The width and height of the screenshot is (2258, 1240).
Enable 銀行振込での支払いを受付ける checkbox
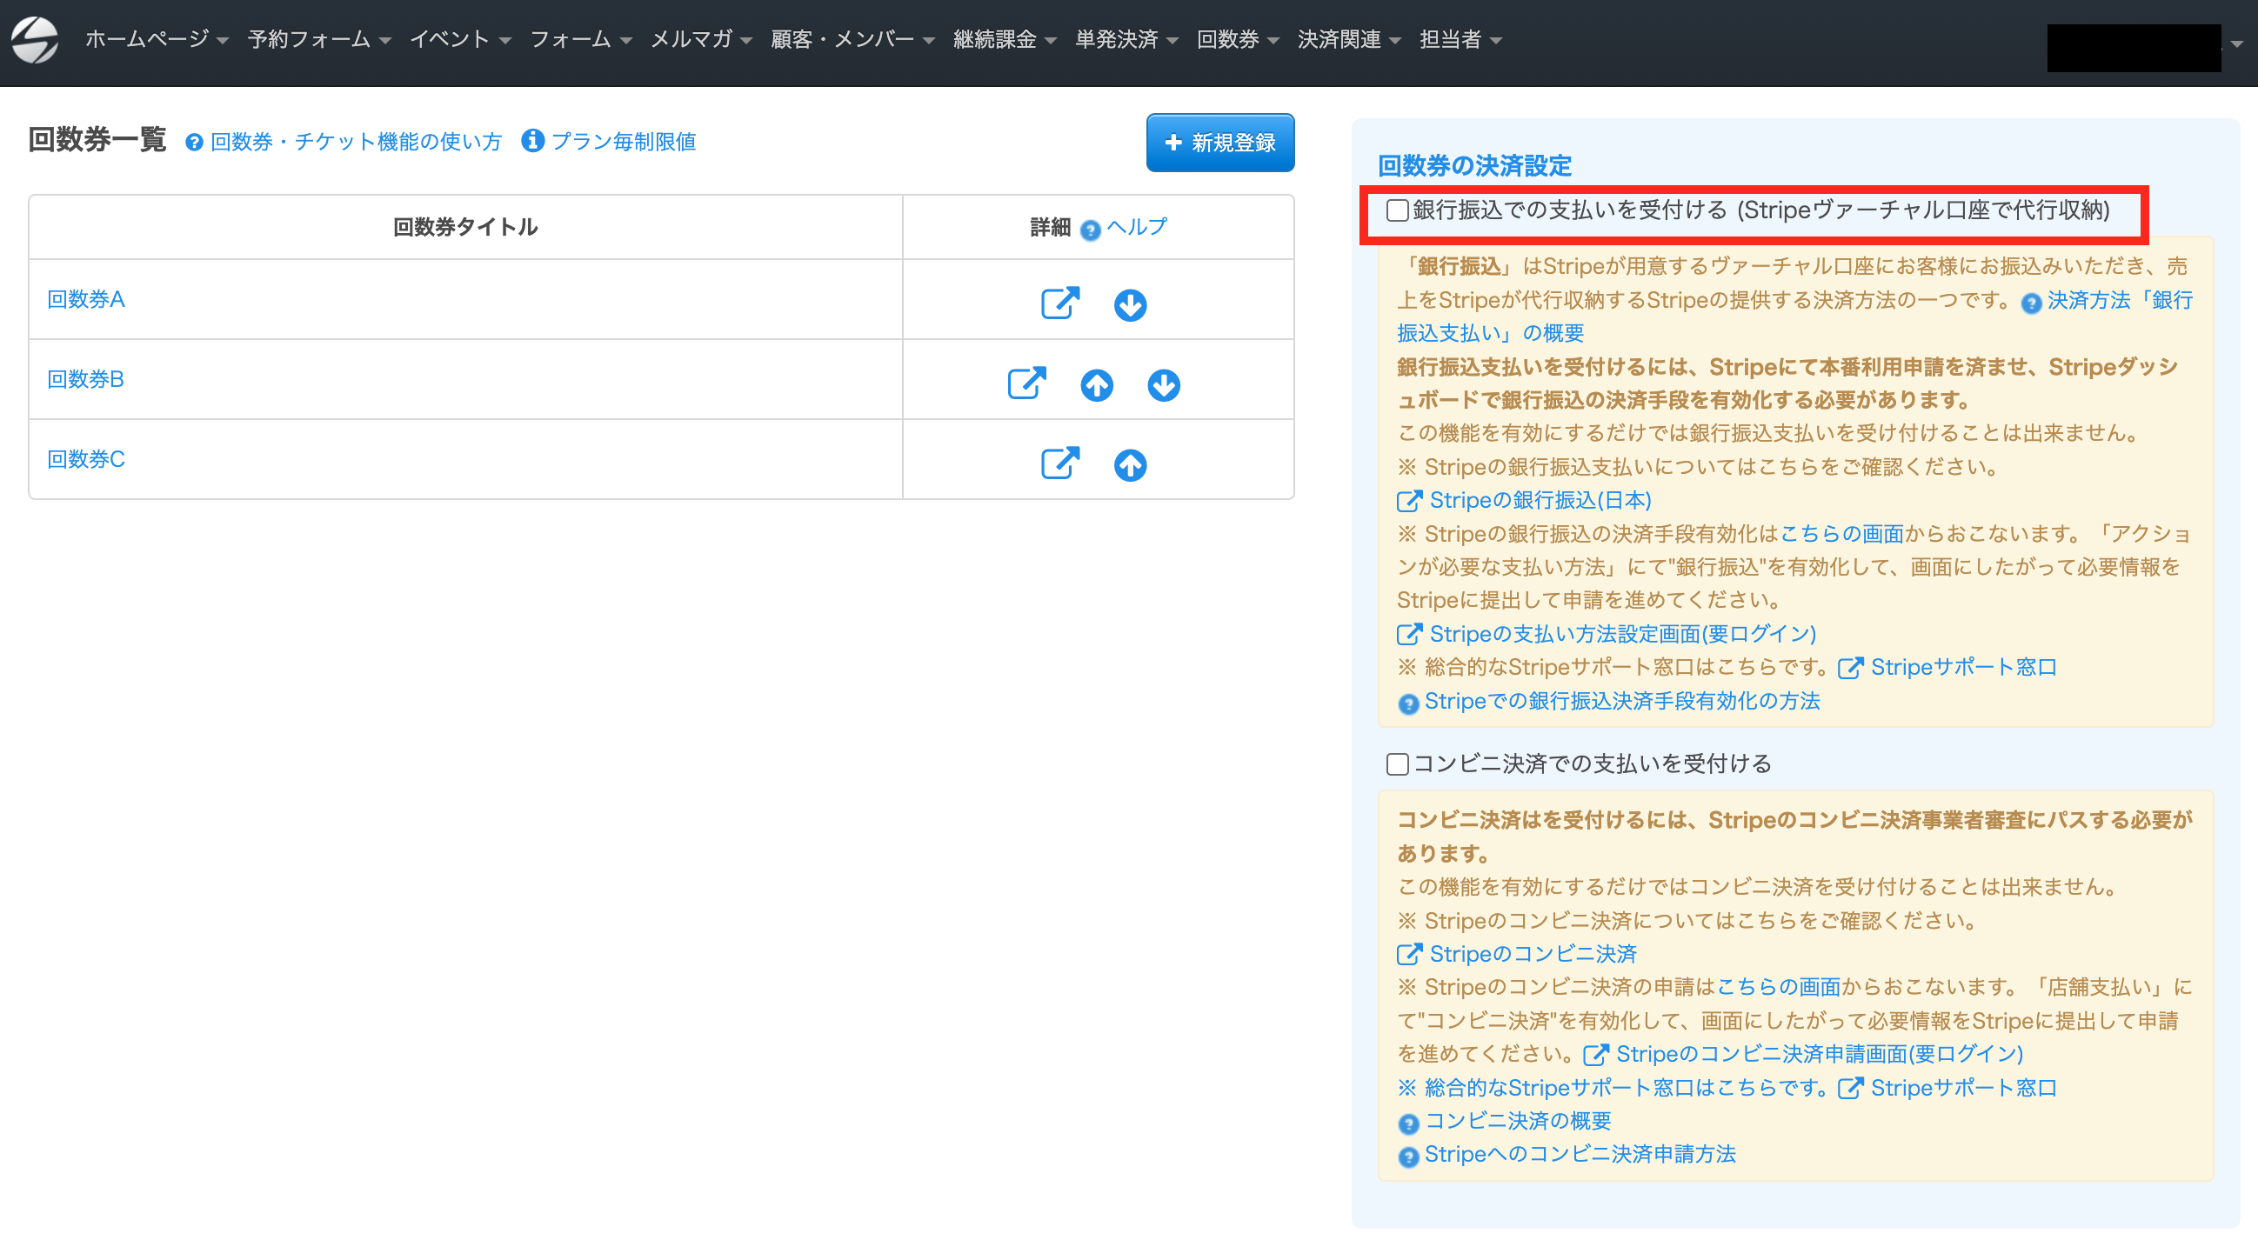pyautogui.click(x=1396, y=211)
